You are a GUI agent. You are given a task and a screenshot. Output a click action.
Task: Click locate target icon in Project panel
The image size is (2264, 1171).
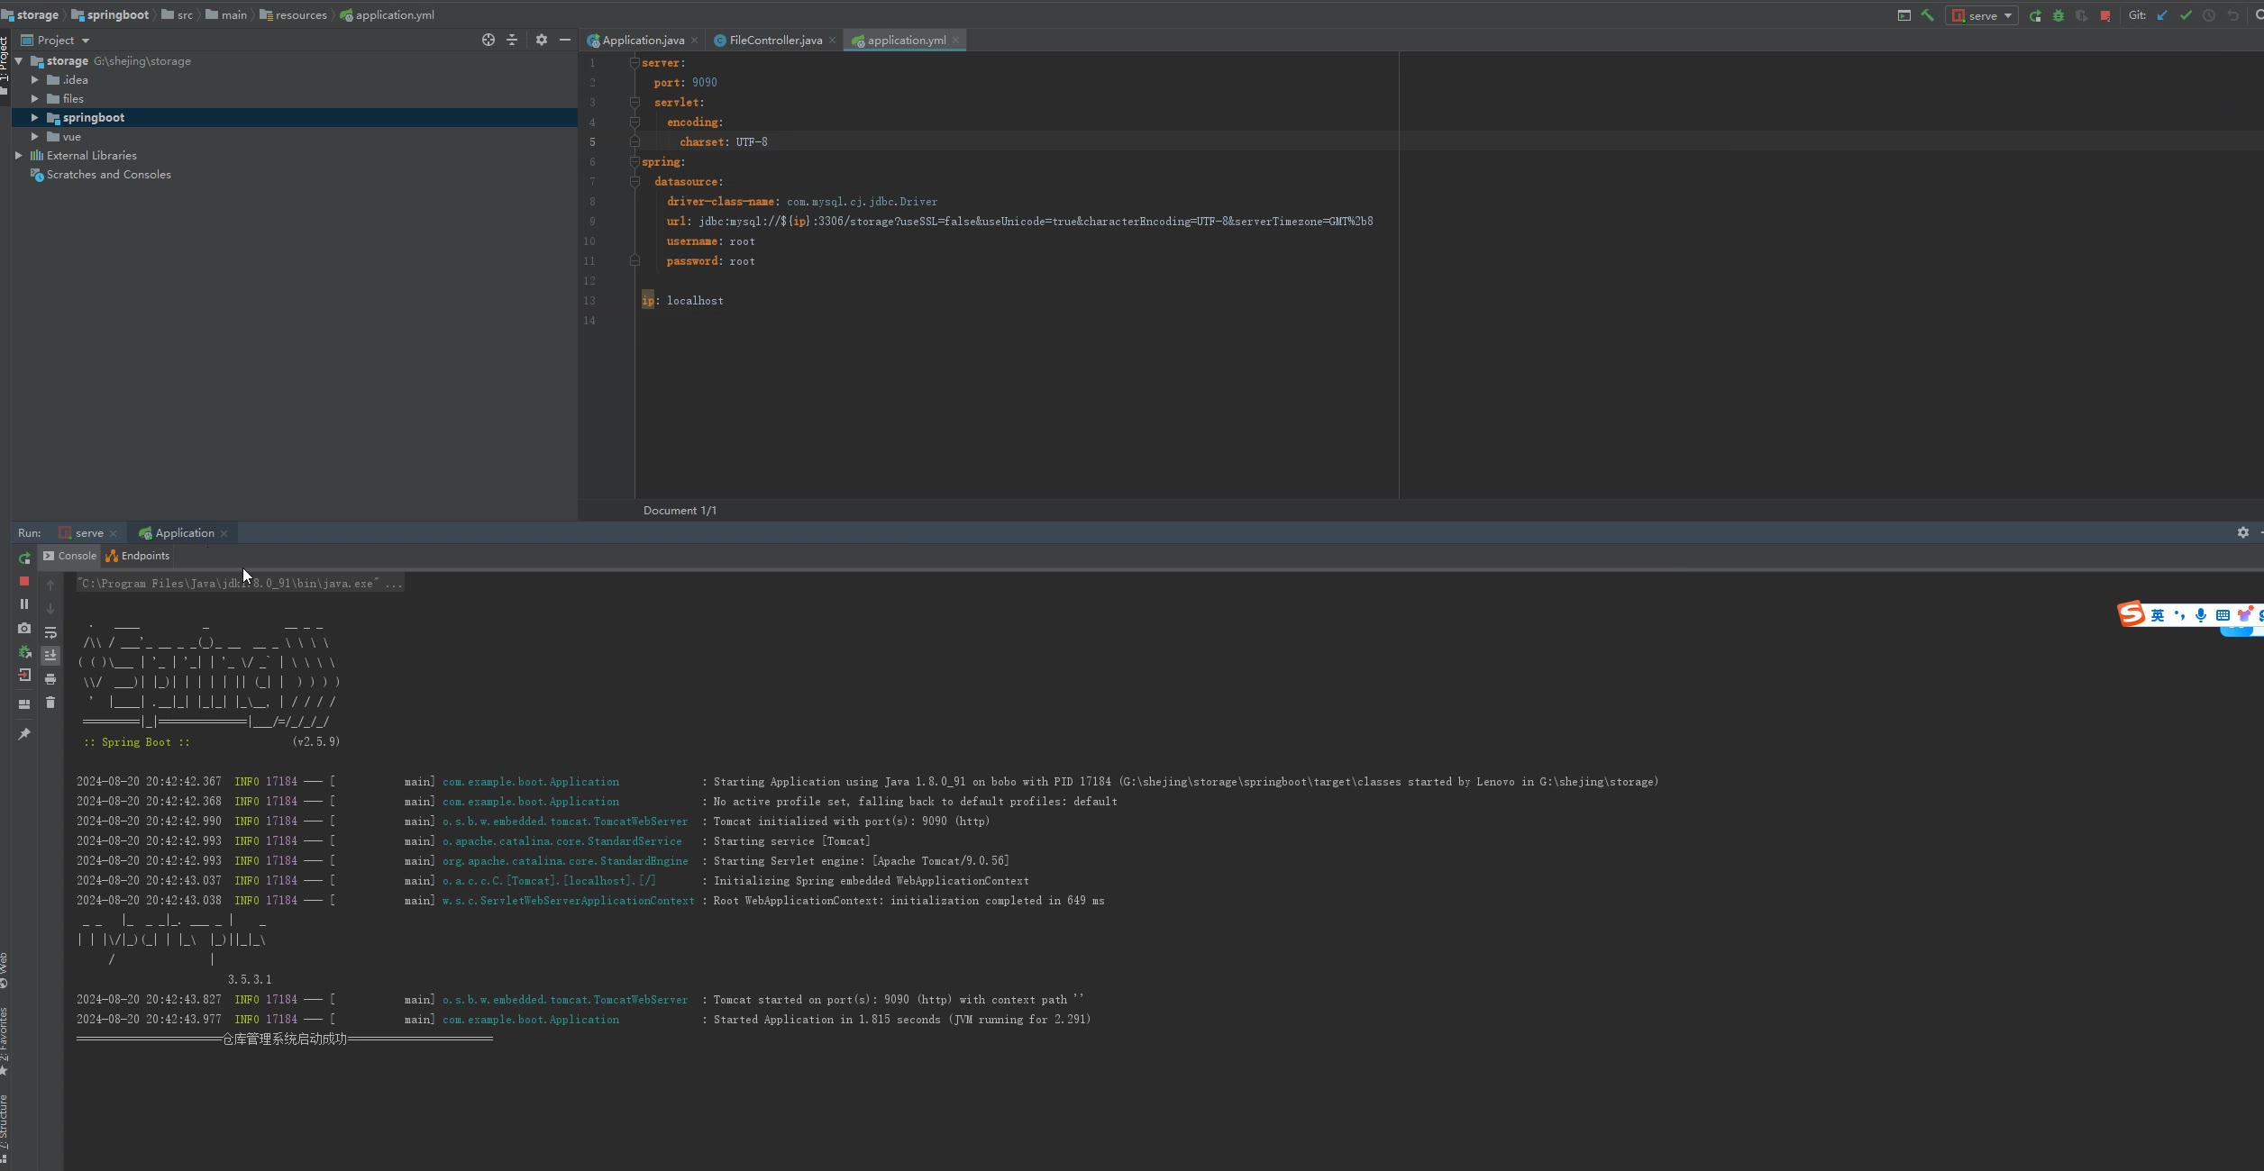tap(488, 40)
